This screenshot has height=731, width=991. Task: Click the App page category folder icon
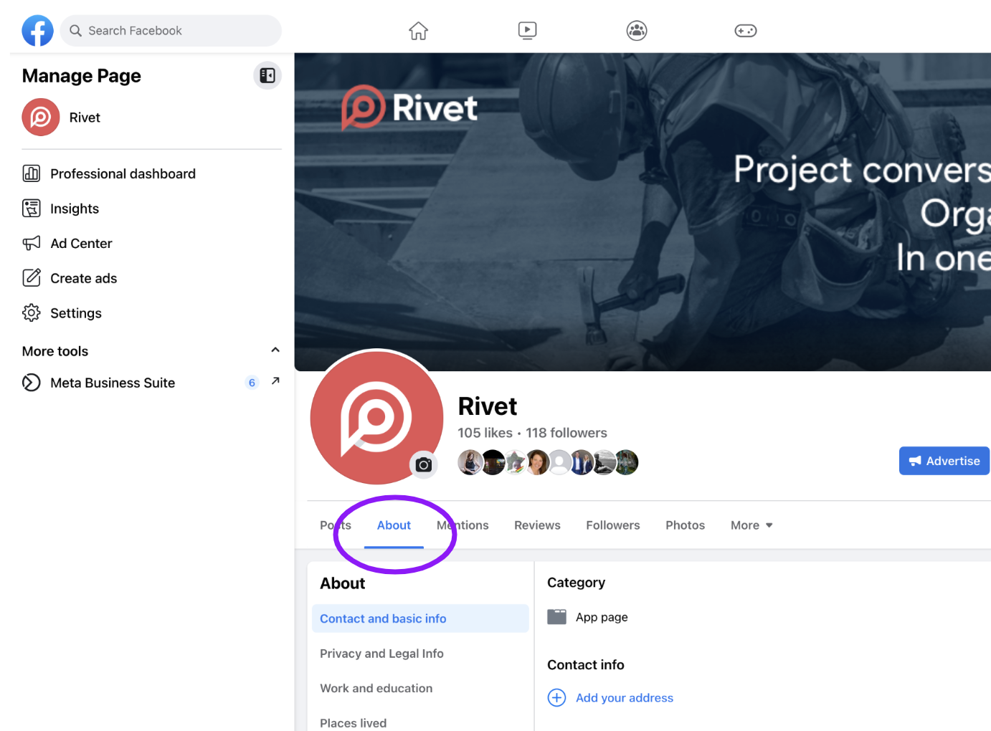click(557, 617)
